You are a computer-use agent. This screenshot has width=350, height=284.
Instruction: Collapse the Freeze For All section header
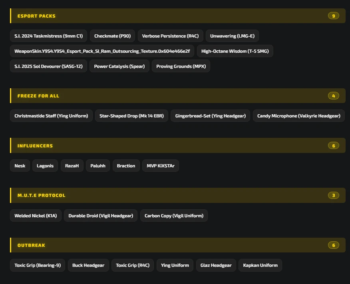point(178,96)
